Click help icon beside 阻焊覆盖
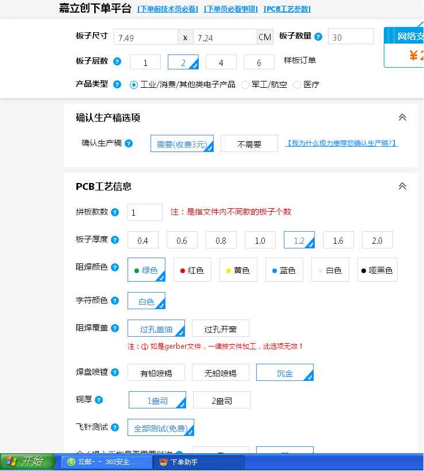 tap(115, 328)
